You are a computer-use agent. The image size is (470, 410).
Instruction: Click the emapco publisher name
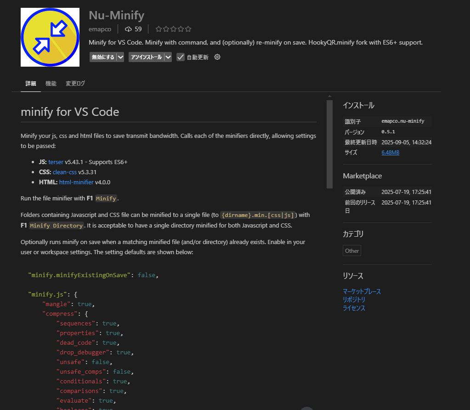[x=100, y=29]
